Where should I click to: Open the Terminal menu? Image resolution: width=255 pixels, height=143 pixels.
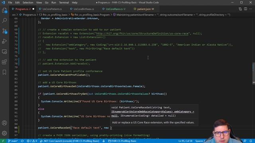point(64,3)
